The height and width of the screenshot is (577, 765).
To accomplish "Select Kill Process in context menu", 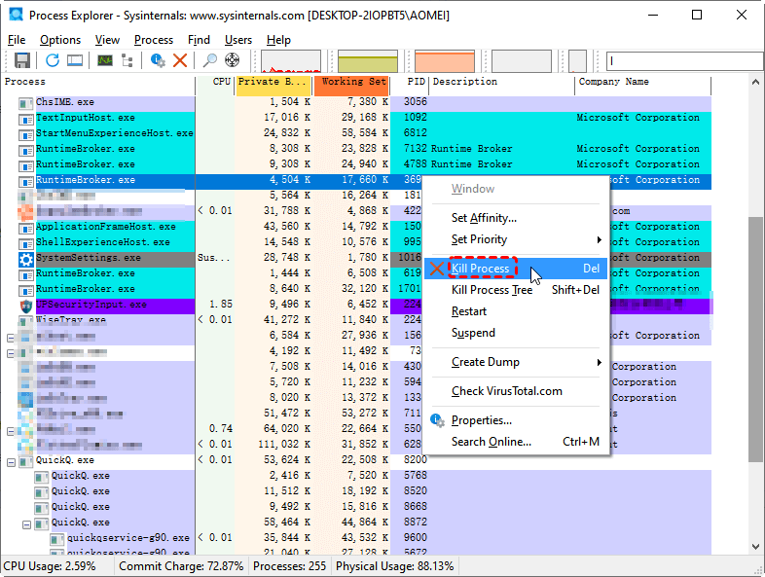I will pos(516,269).
